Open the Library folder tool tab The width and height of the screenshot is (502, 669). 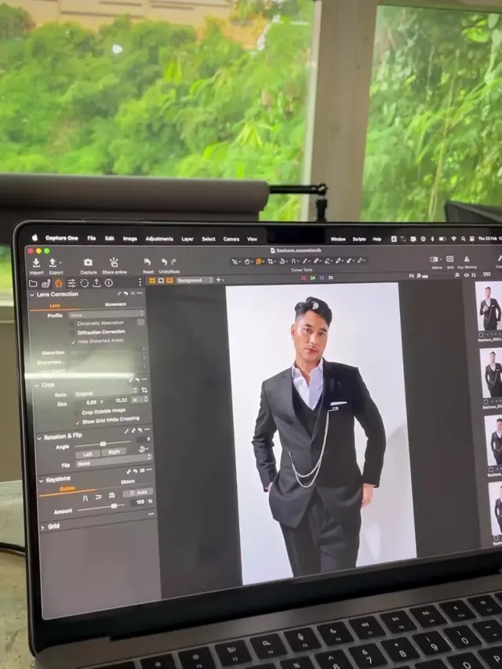(x=33, y=283)
